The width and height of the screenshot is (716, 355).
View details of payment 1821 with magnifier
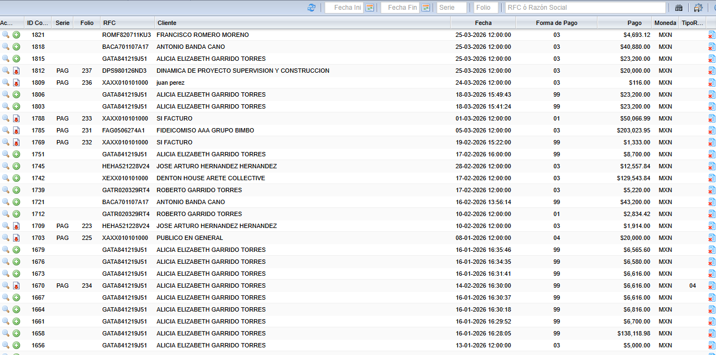click(x=5, y=35)
